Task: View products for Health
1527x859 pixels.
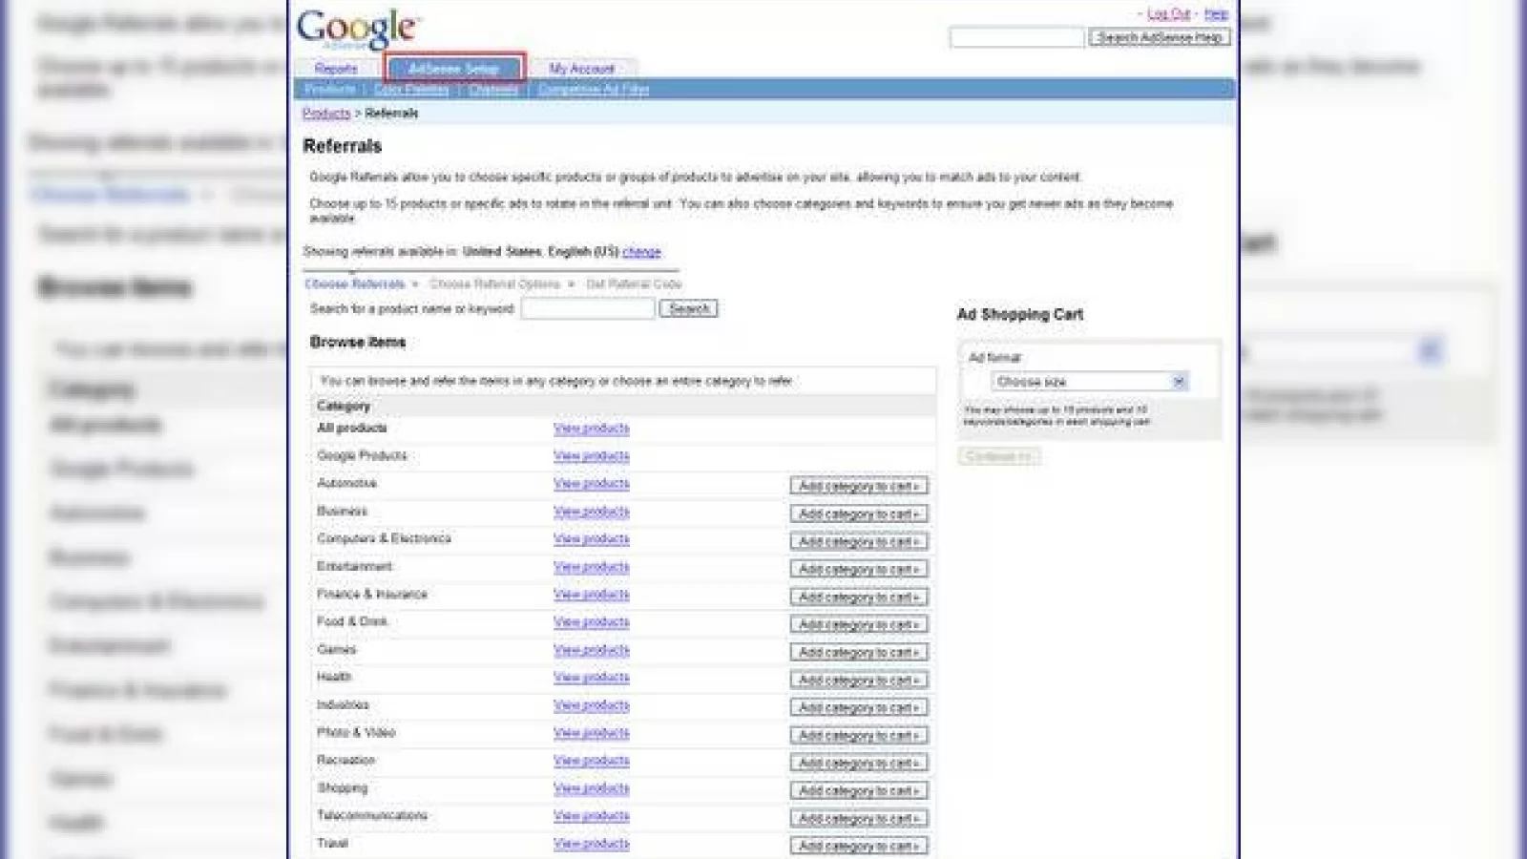Action: coord(592,678)
